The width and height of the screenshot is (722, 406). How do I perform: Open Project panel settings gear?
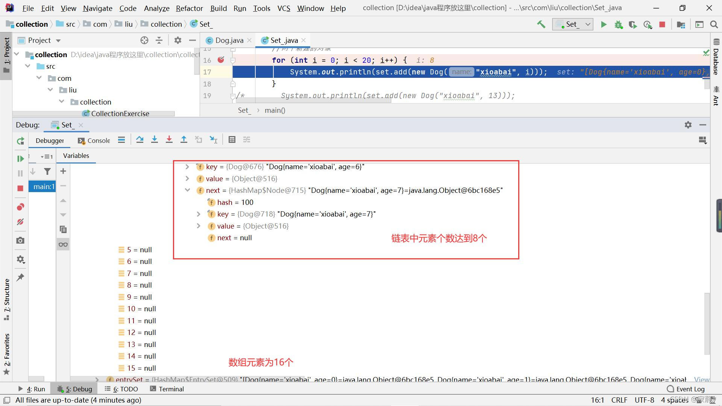178,40
